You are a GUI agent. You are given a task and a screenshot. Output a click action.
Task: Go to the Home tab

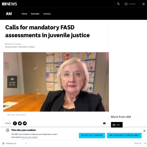pyautogui.click(x=24, y=14)
